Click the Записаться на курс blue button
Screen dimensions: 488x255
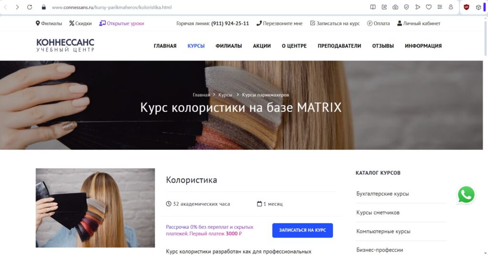[303, 230]
